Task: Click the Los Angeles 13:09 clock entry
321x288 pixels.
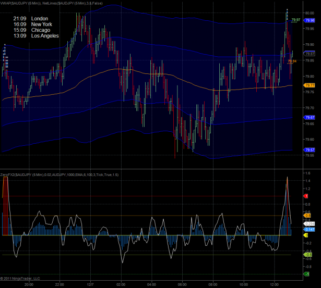Action: point(36,36)
